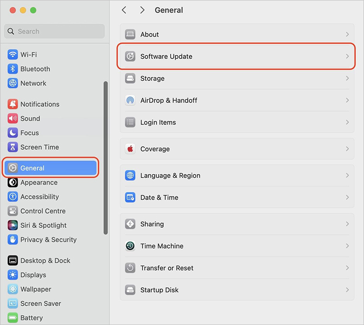Expand the Startup Disk chevron
The width and height of the screenshot is (364, 325).
click(x=347, y=290)
